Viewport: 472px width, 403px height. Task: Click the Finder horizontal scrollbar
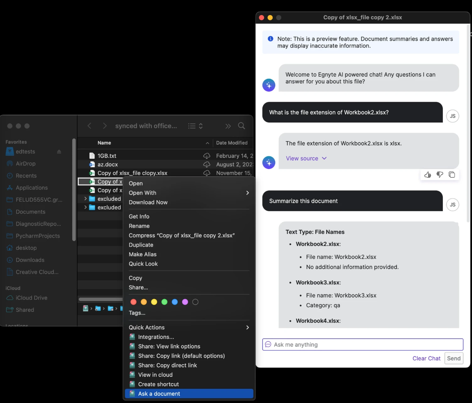[x=101, y=299]
